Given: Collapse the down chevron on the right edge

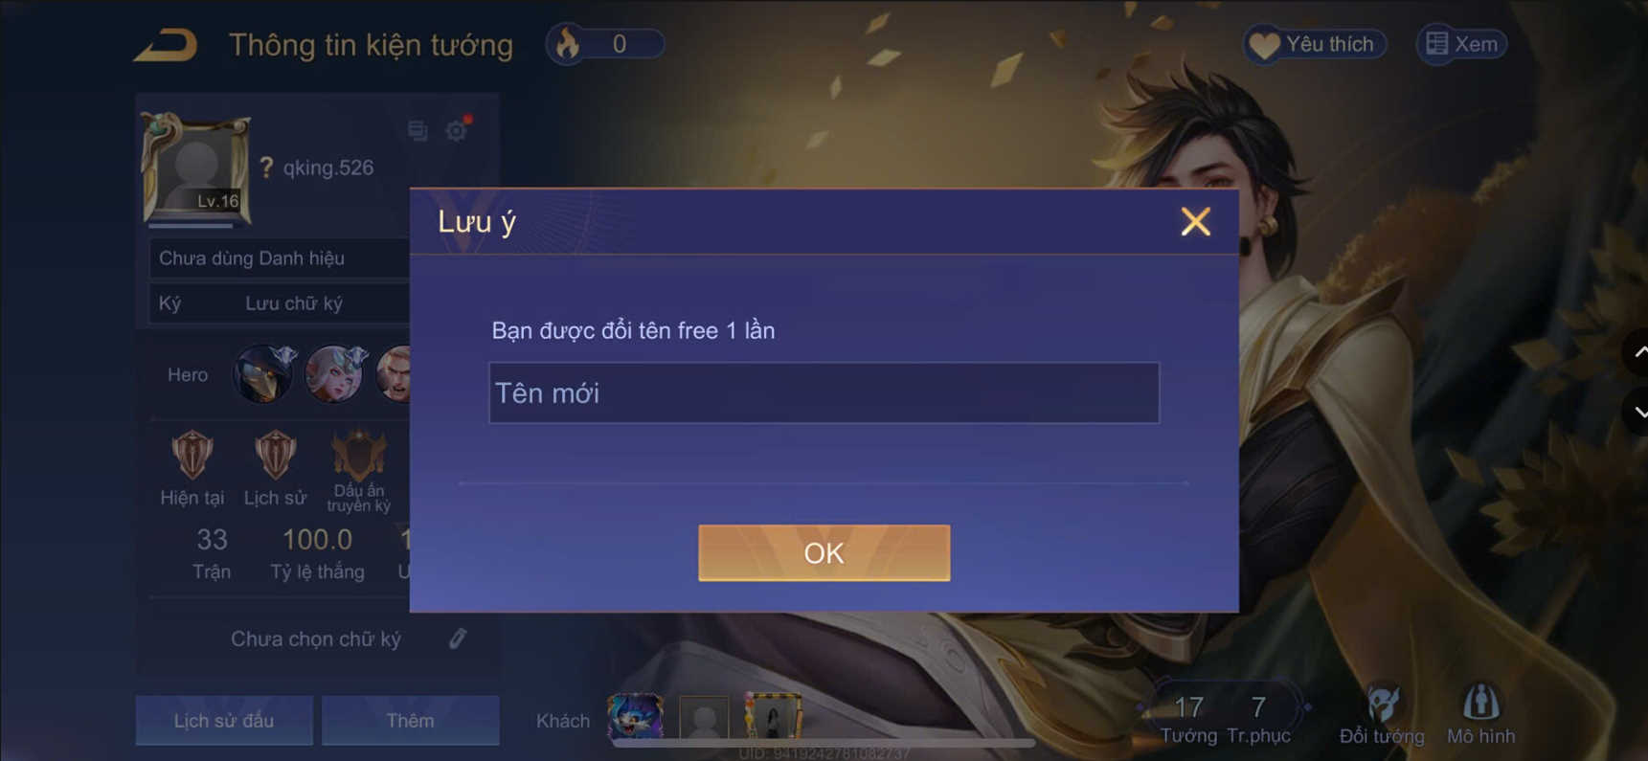Looking at the screenshot, I should tap(1638, 412).
